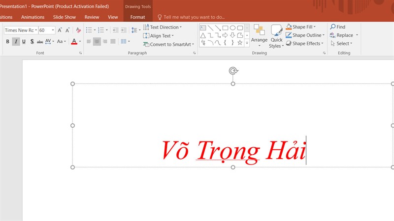Clear all formatting with the eraser icon
The height and width of the screenshot is (221, 394).
78,30
